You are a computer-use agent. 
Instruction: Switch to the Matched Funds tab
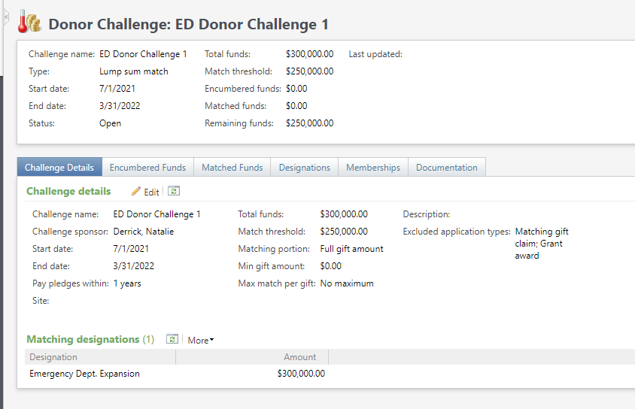click(232, 168)
